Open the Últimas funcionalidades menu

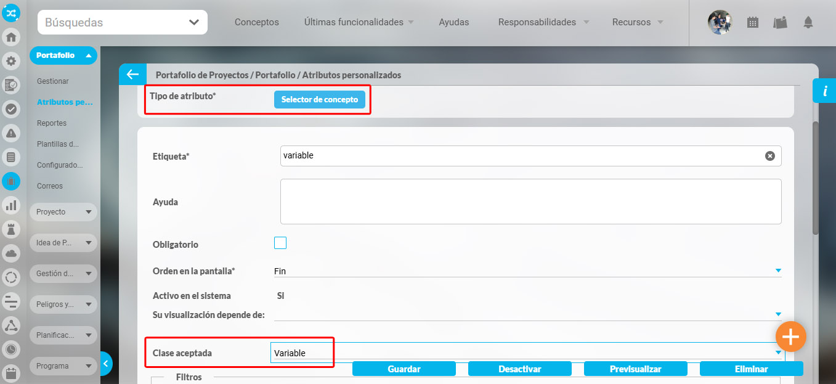pos(359,22)
